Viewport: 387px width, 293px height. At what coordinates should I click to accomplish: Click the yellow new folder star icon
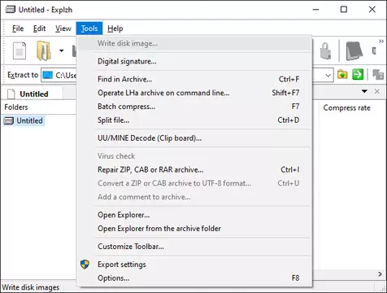[342, 74]
